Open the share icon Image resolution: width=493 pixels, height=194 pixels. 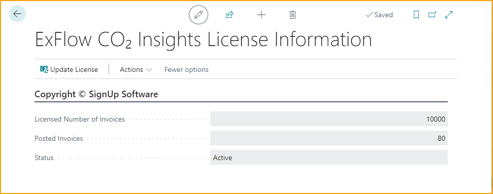pyautogui.click(x=230, y=15)
